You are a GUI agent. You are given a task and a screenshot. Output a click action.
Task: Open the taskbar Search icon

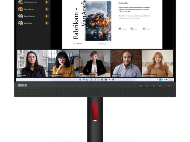tap(84, 80)
